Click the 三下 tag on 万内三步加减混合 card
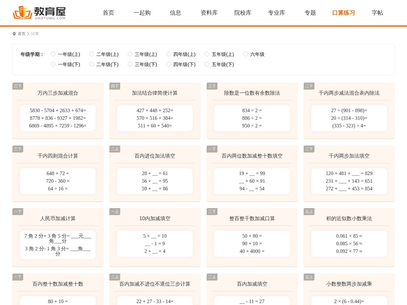This screenshot has width=407, height=305. click(18, 86)
